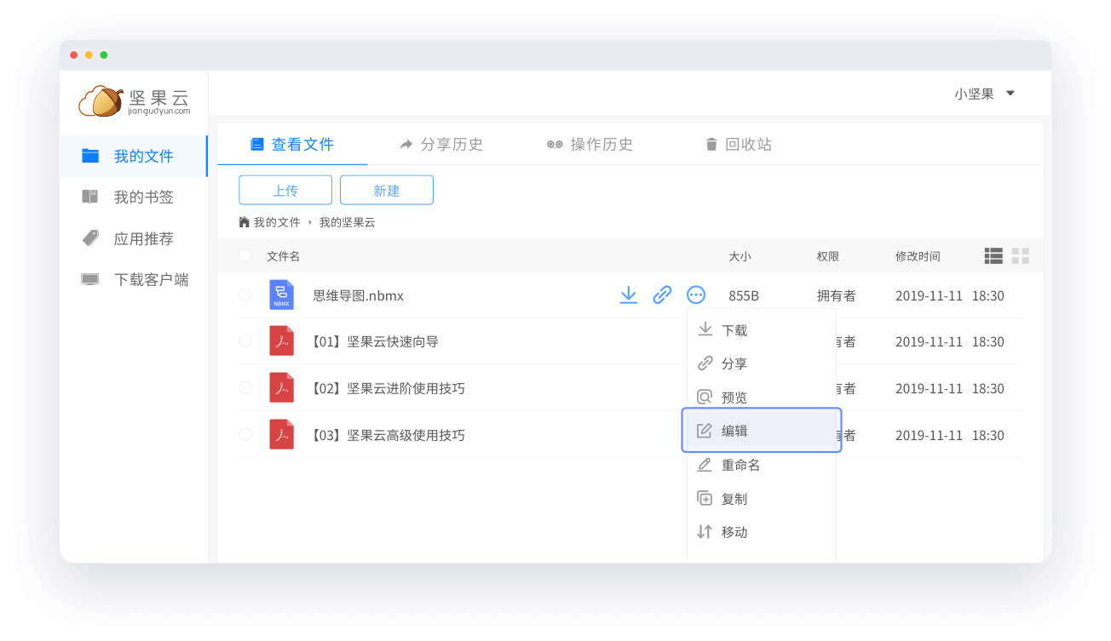Click share link icon for 思维导图.nbmx
The height and width of the screenshot is (641, 1111).
(662, 295)
